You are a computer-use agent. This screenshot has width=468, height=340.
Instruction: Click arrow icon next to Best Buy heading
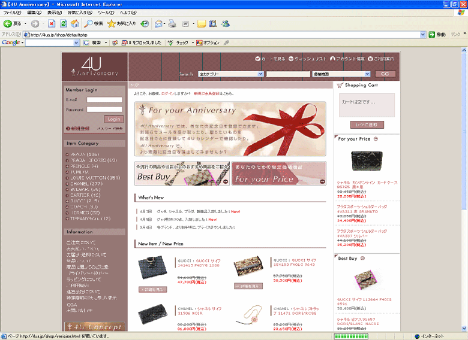[x=362, y=258]
